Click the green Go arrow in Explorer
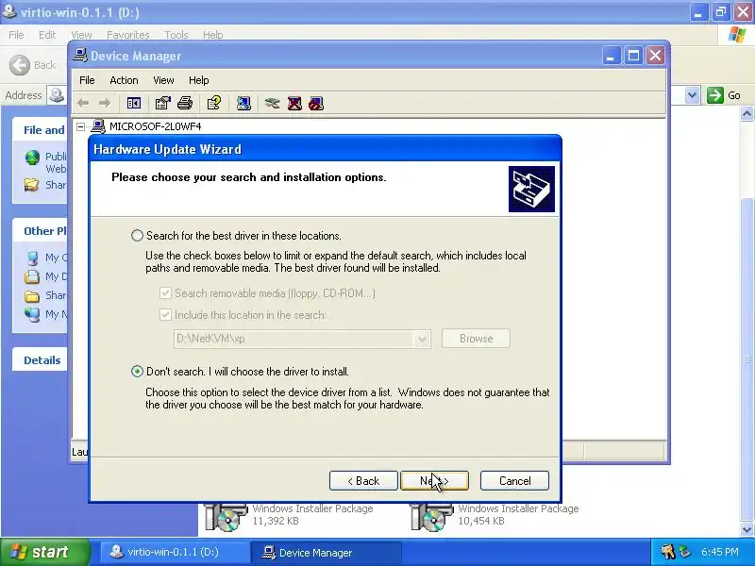This screenshot has width=755, height=566. click(715, 95)
